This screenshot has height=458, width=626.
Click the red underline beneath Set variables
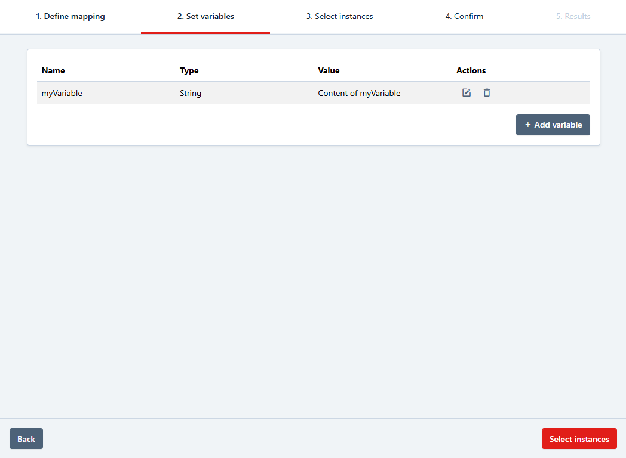[205, 32]
